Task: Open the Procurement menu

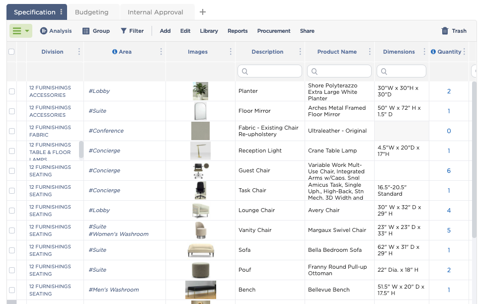Action: click(x=273, y=31)
